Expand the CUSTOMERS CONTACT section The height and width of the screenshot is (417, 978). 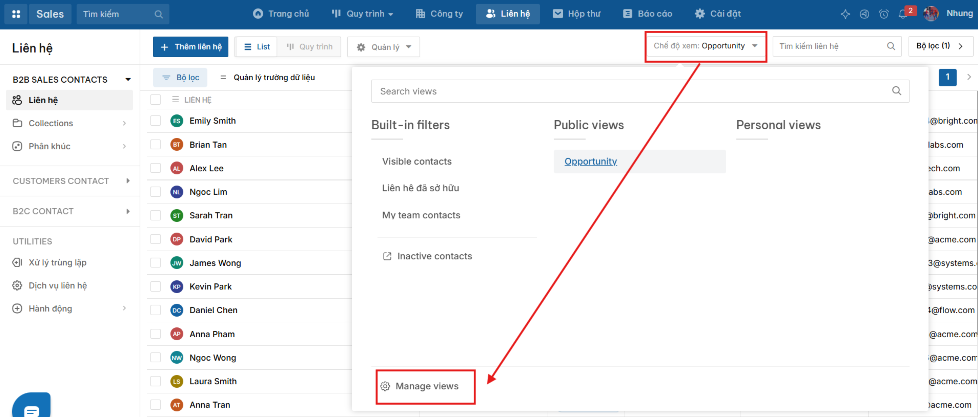tap(70, 181)
